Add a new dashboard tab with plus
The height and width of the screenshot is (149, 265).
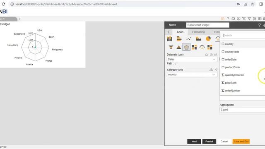click(x=20, y=19)
